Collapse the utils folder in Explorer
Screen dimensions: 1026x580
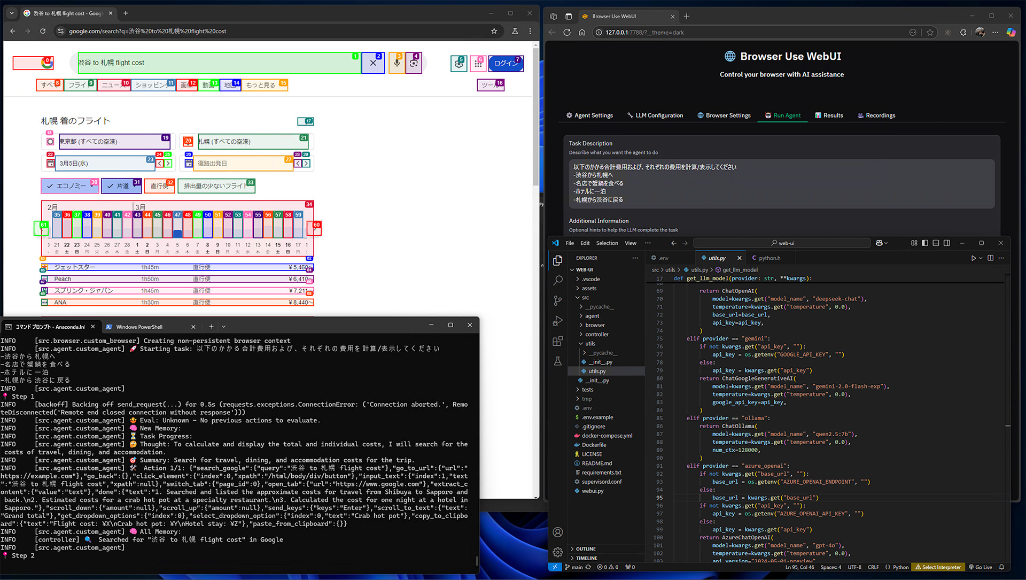tap(589, 344)
